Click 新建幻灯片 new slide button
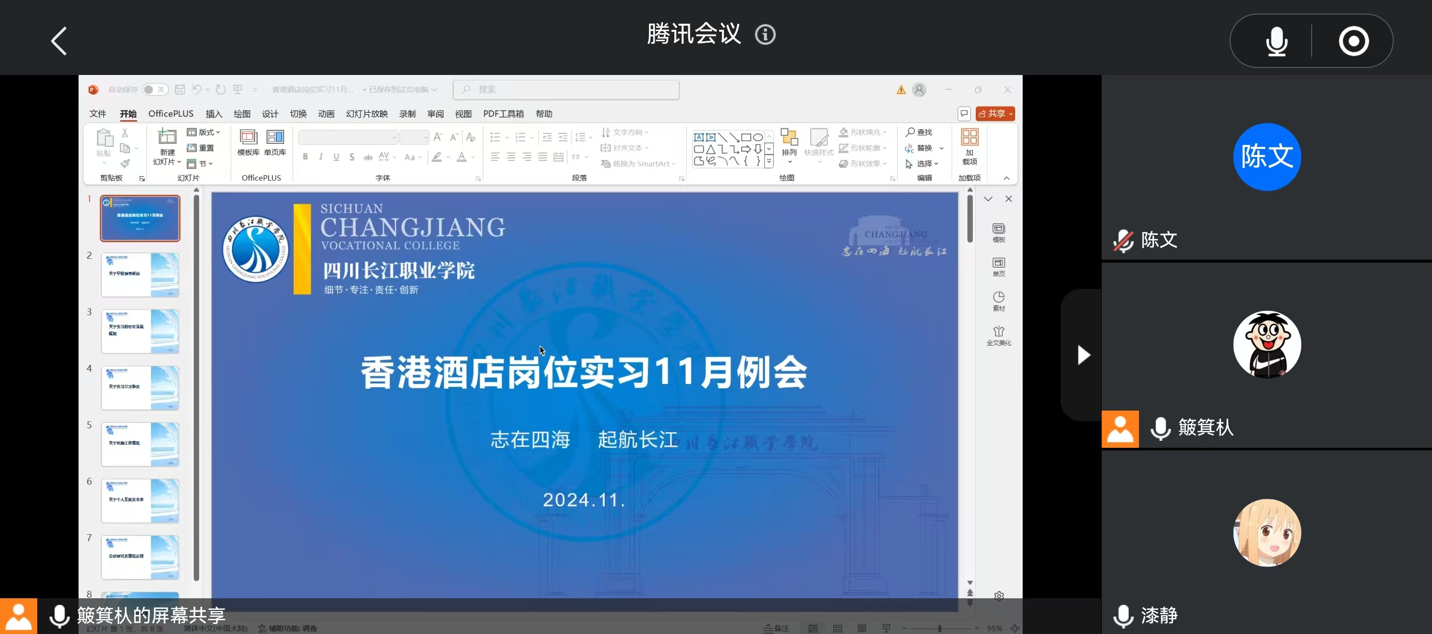This screenshot has width=1432, height=634. point(167,146)
